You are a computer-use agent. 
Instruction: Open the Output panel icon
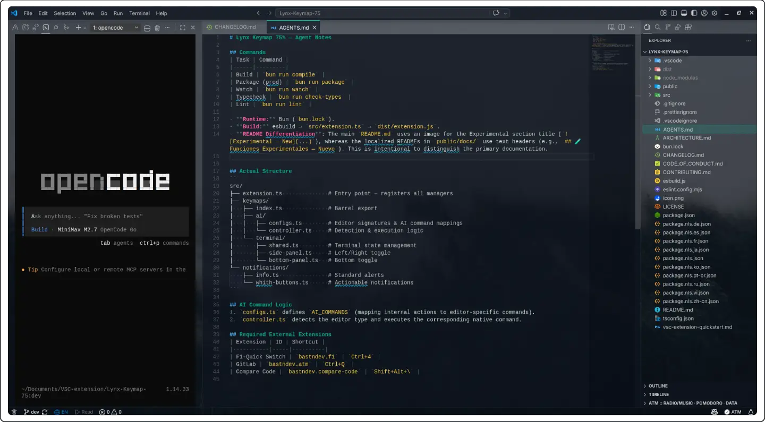click(x=25, y=28)
